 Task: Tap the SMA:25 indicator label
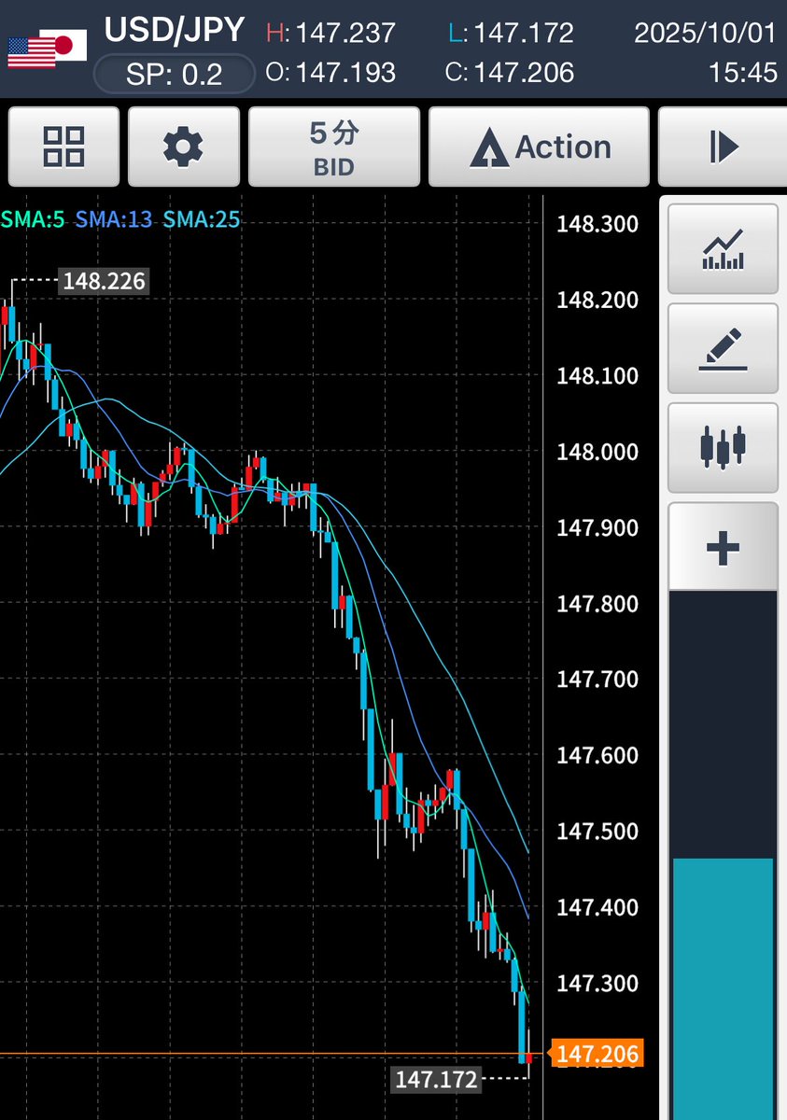pyautogui.click(x=202, y=219)
